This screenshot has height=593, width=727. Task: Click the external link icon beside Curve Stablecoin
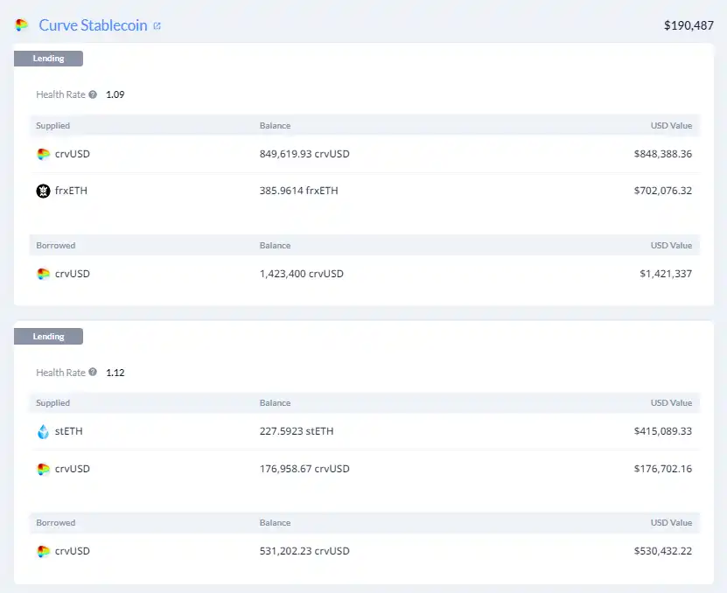pos(157,26)
